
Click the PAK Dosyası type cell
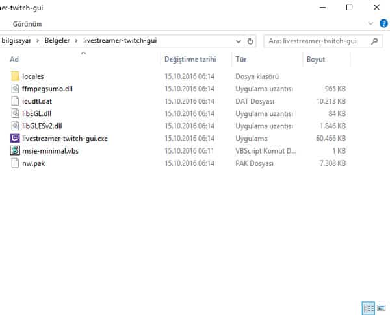click(x=254, y=163)
